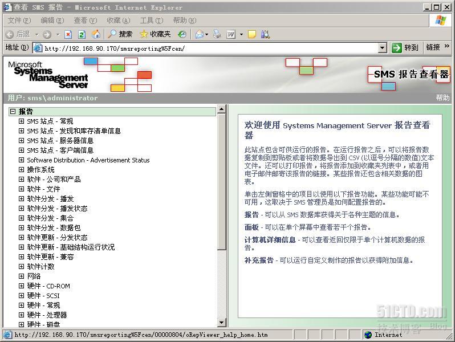Print the page with the printer icon
Viewport: 455px width, 342px height.
pos(217,34)
